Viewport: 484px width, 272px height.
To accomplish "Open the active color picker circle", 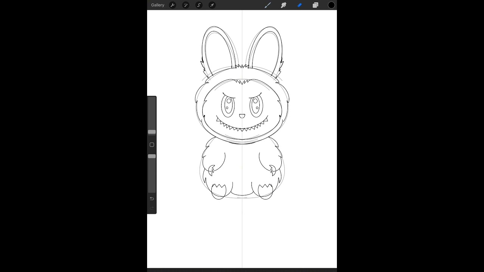I will click(x=331, y=5).
